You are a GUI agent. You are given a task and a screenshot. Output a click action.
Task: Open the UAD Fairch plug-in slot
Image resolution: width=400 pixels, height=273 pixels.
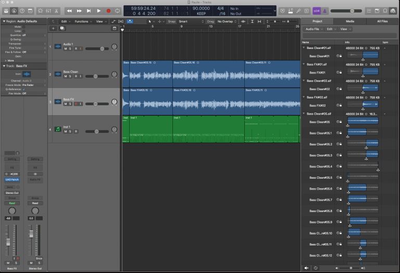tap(12, 180)
